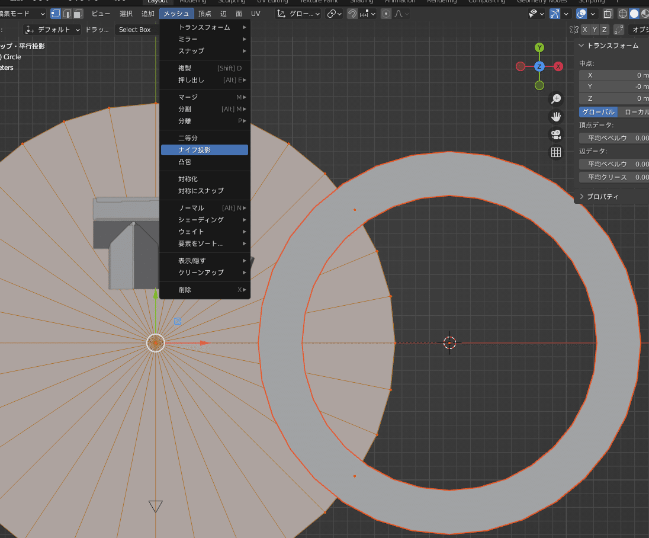The height and width of the screenshot is (538, 649).
Task: Open the ミラー submenu
Action: click(205, 39)
